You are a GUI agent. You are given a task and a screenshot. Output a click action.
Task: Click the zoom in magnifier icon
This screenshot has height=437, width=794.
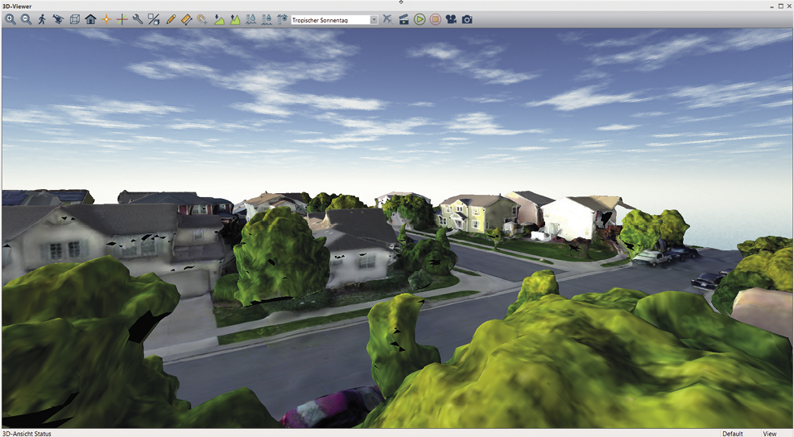(10, 20)
